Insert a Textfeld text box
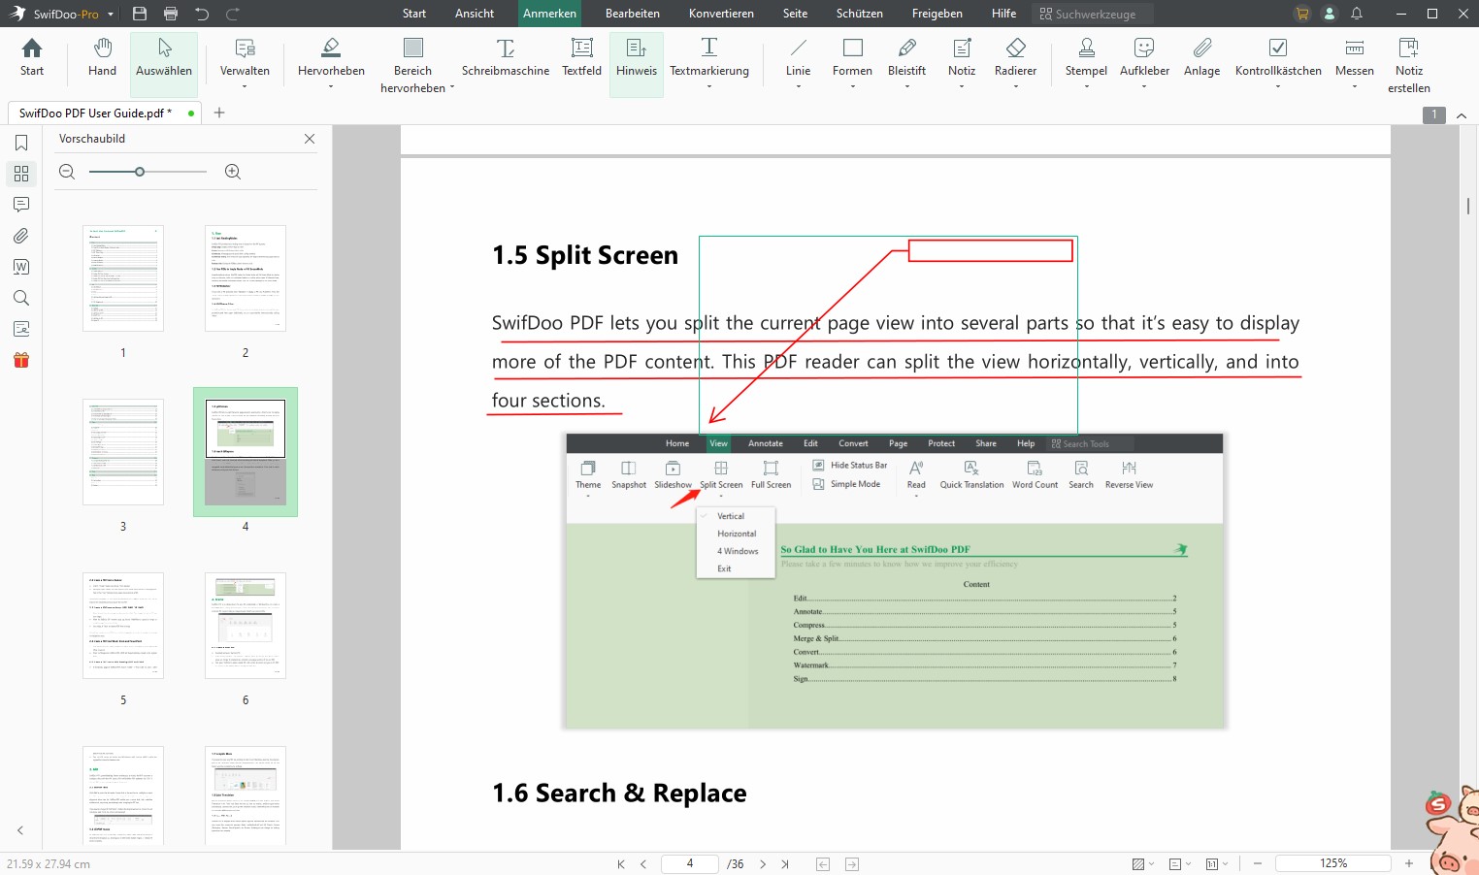Viewport: 1479px width, 875px height. tap(582, 58)
